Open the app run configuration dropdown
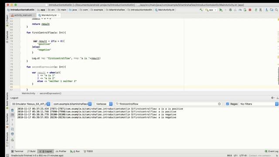Viewport: 279px width, 157px height. point(211,10)
